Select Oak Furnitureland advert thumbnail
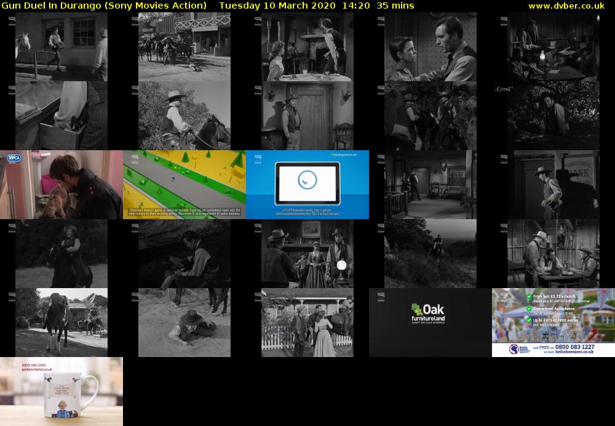Image resolution: width=615 pixels, height=426 pixels. pos(430,323)
